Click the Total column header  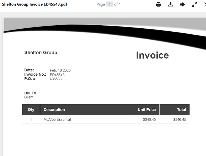pos(175,110)
